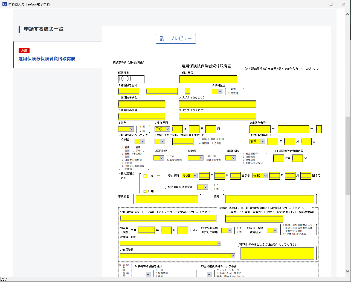The height and width of the screenshot is (282, 351).
Task: Click the 申請する様式一覧 heading
Action: coord(43,29)
